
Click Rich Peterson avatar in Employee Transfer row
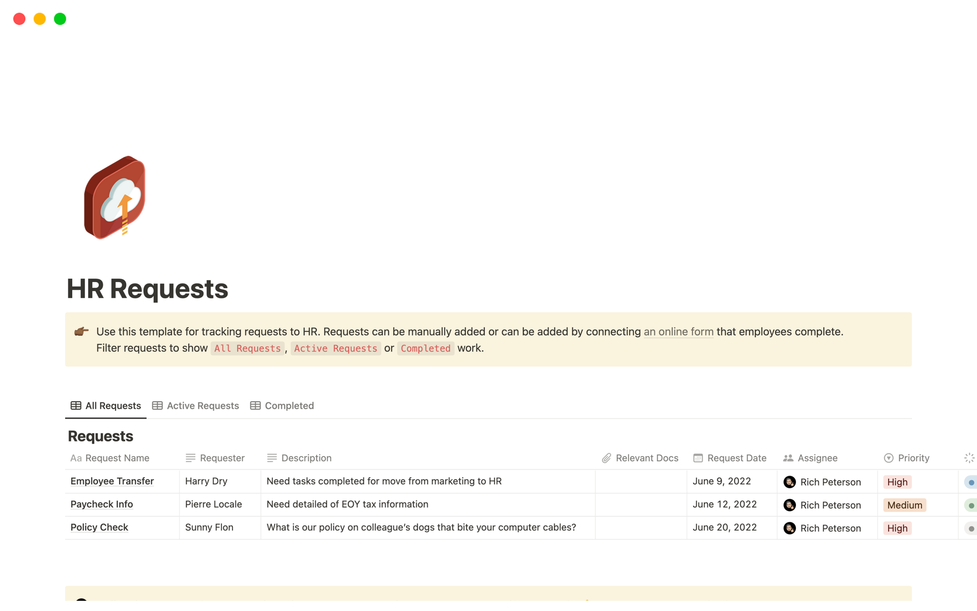(x=789, y=482)
